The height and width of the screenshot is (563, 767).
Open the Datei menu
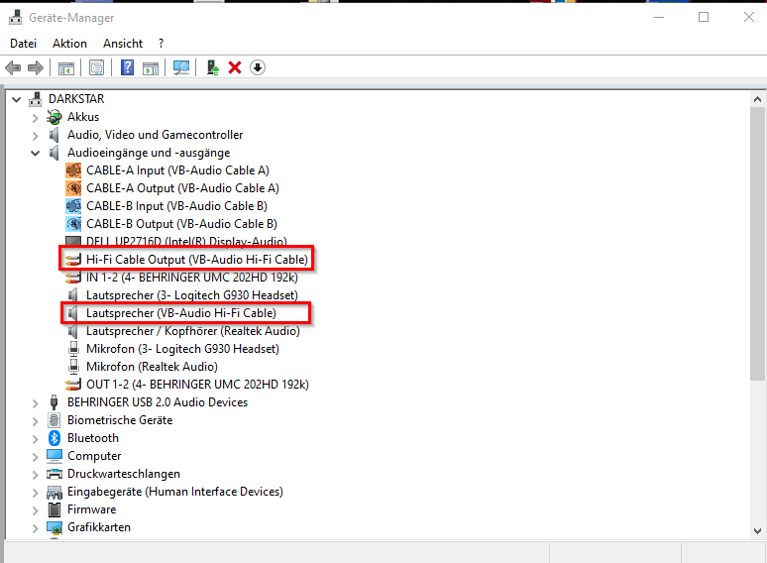coord(23,44)
